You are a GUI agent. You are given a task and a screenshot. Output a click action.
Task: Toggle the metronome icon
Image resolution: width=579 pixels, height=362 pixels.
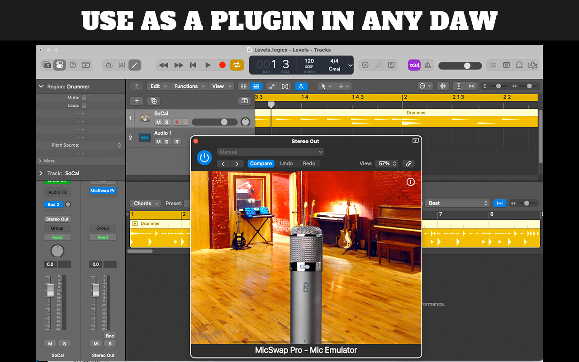427,65
